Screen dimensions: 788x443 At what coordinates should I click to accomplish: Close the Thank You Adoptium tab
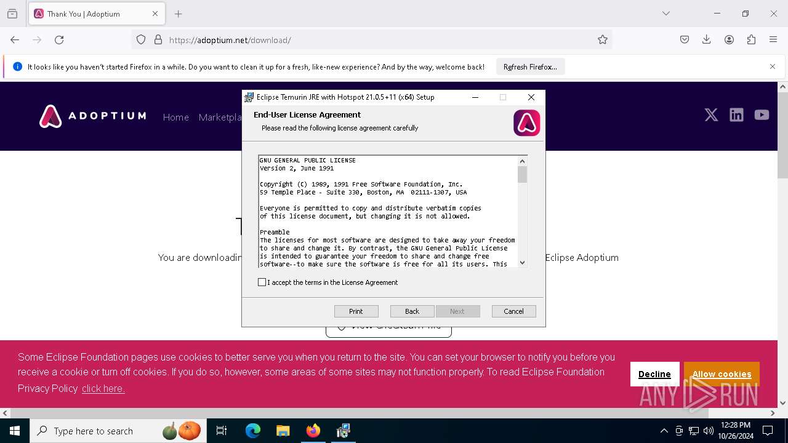[x=155, y=14]
